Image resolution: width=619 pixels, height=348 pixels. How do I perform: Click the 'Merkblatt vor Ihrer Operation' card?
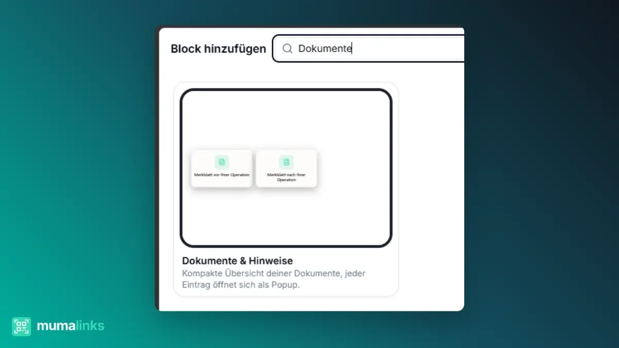222,168
